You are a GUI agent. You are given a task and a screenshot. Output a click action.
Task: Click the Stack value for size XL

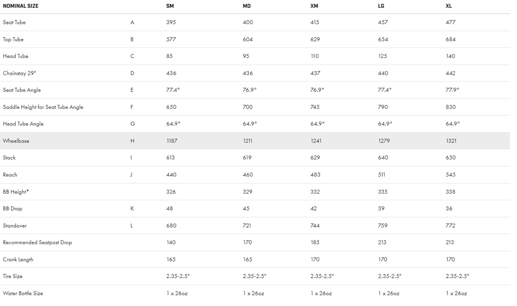[451, 158]
